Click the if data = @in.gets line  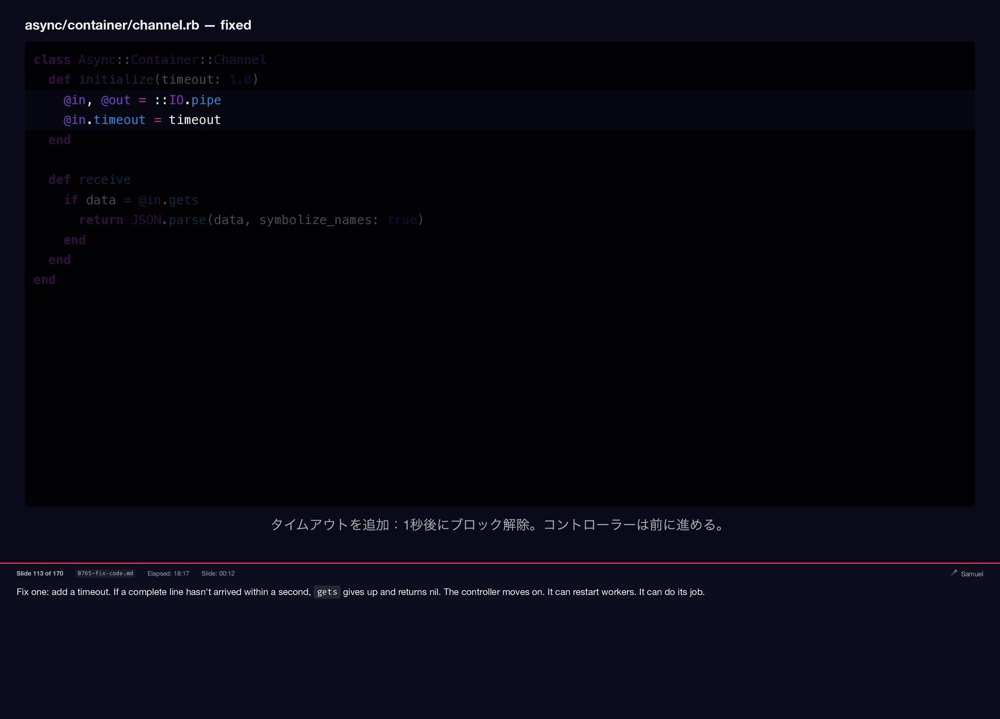[131, 200]
